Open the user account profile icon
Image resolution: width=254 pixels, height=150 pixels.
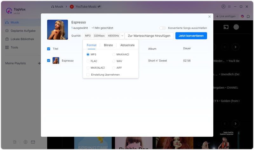point(224,6)
